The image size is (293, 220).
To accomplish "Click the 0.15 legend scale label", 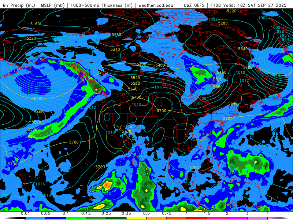I will [x=86, y=213].
